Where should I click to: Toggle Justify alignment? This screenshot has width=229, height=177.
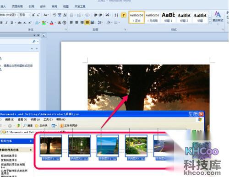point(87,22)
